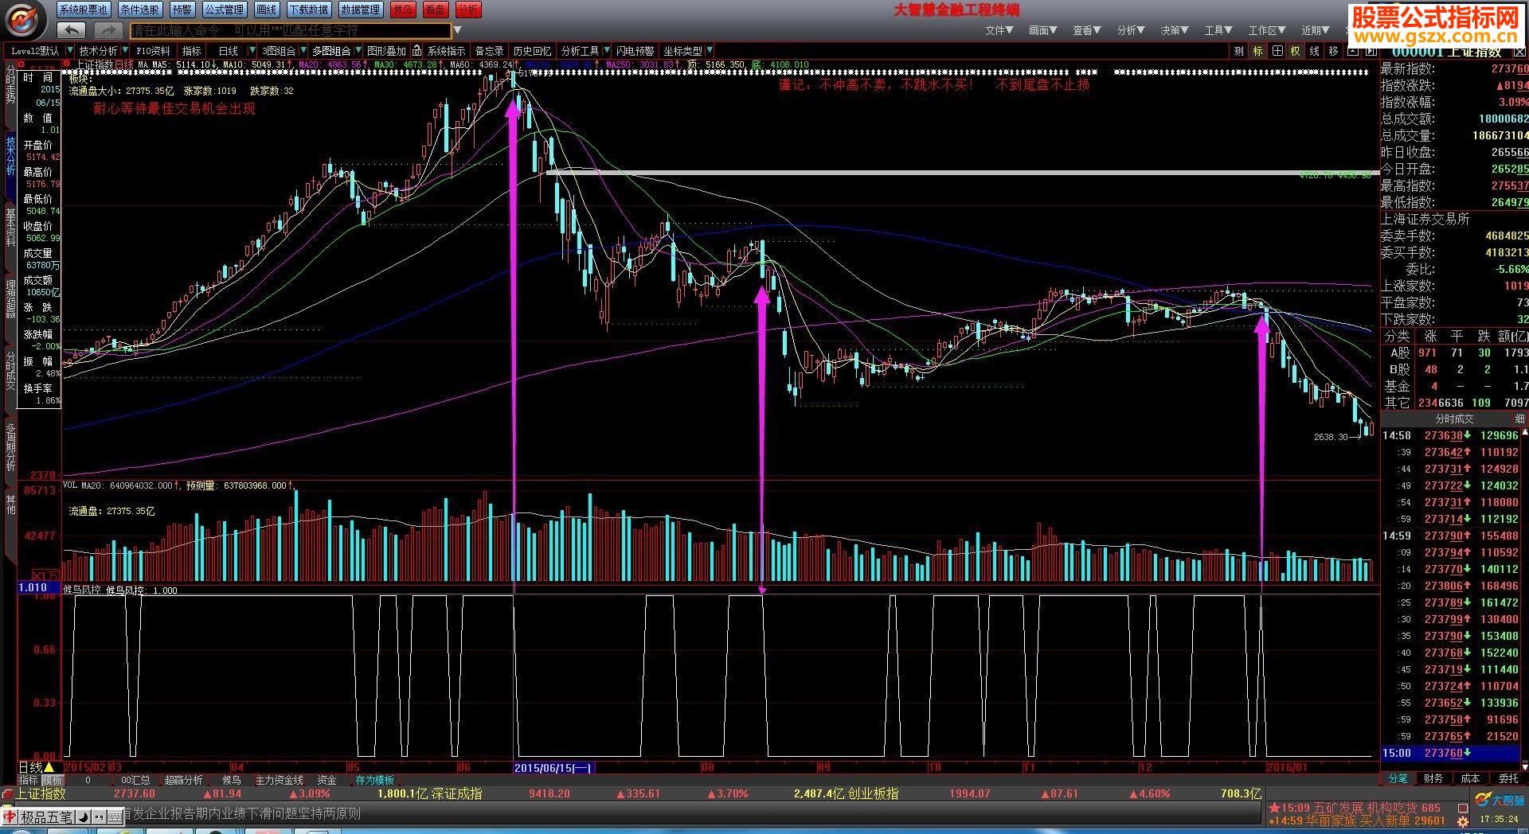The image size is (1529, 834).
Task: Open the 决策 menu
Action: coord(1174,30)
